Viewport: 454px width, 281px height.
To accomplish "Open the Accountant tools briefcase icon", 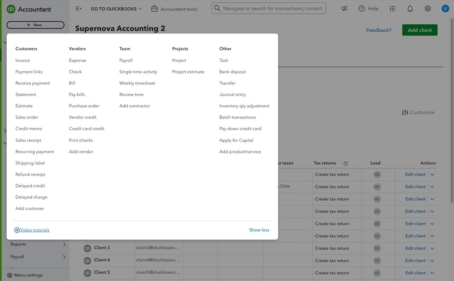I will click(154, 8).
